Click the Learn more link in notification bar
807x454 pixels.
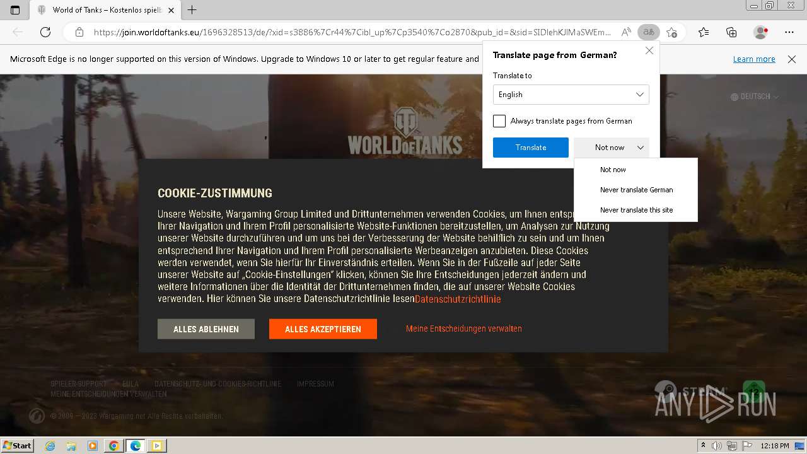click(754, 59)
